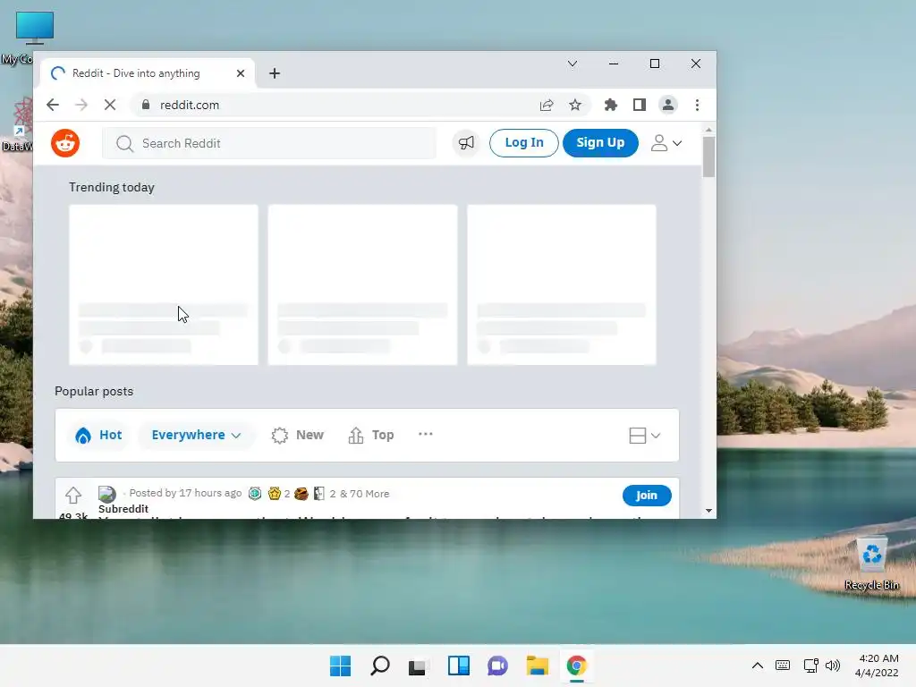Click the first award icon on post

[255, 494]
